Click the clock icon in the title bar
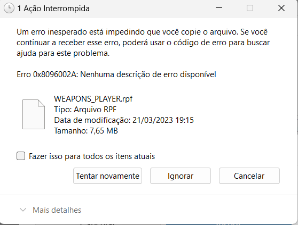The height and width of the screenshot is (225, 298). click(x=9, y=9)
